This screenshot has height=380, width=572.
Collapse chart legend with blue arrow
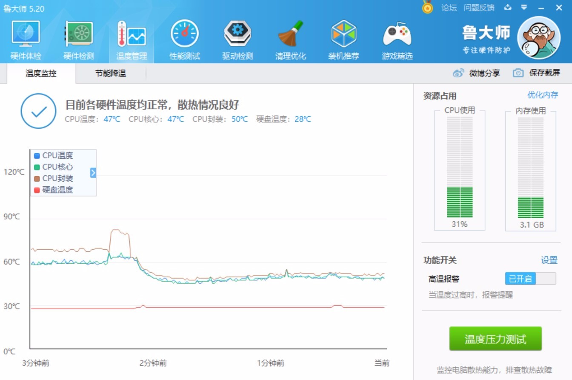[93, 173]
